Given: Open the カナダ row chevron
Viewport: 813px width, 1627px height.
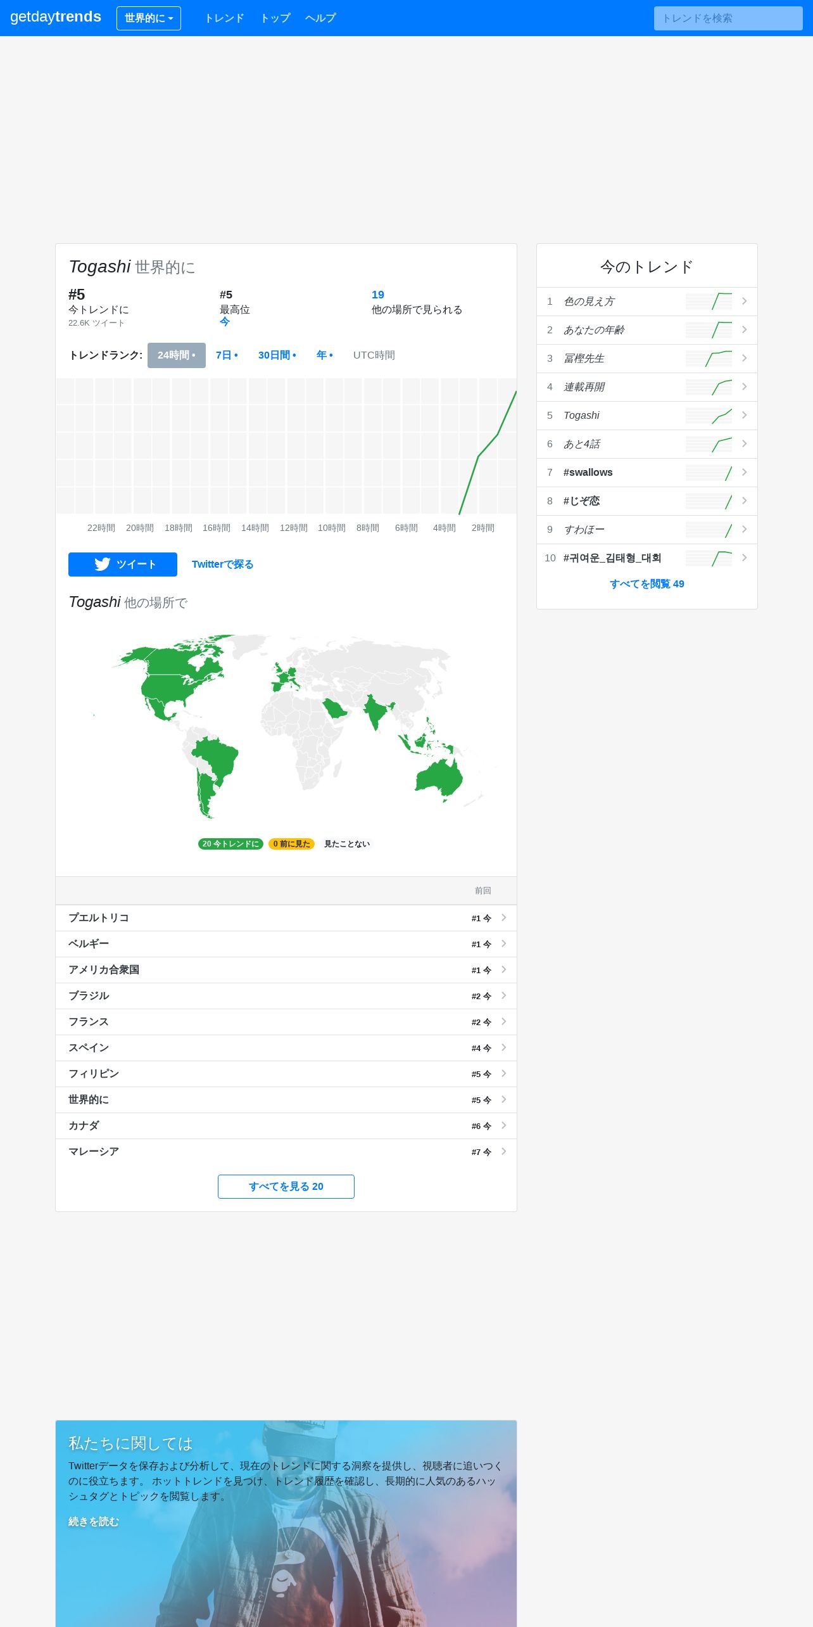Looking at the screenshot, I should (x=504, y=1126).
